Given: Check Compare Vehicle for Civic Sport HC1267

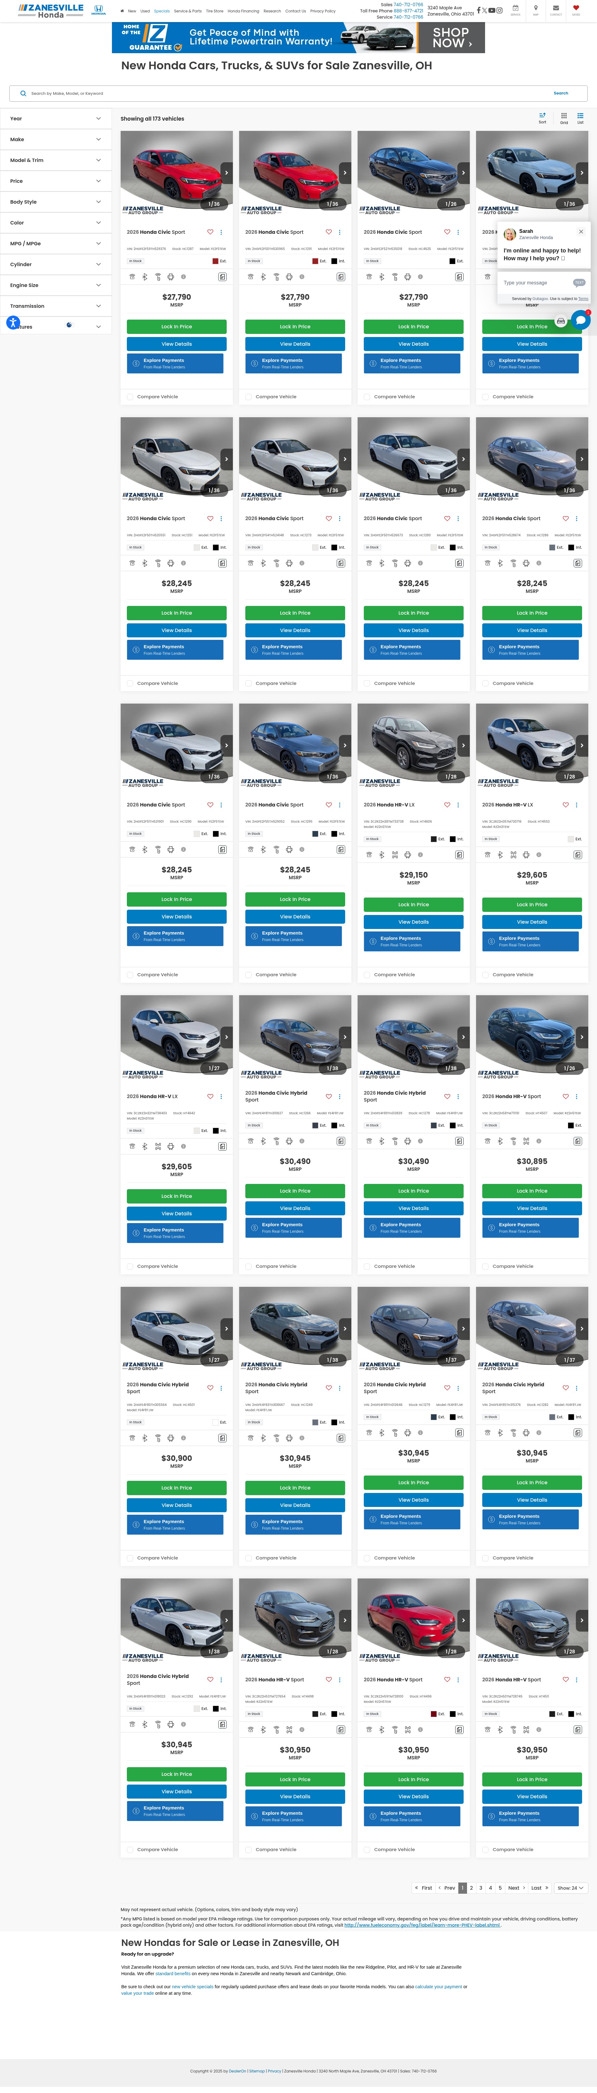Looking at the screenshot, I should 130,397.
